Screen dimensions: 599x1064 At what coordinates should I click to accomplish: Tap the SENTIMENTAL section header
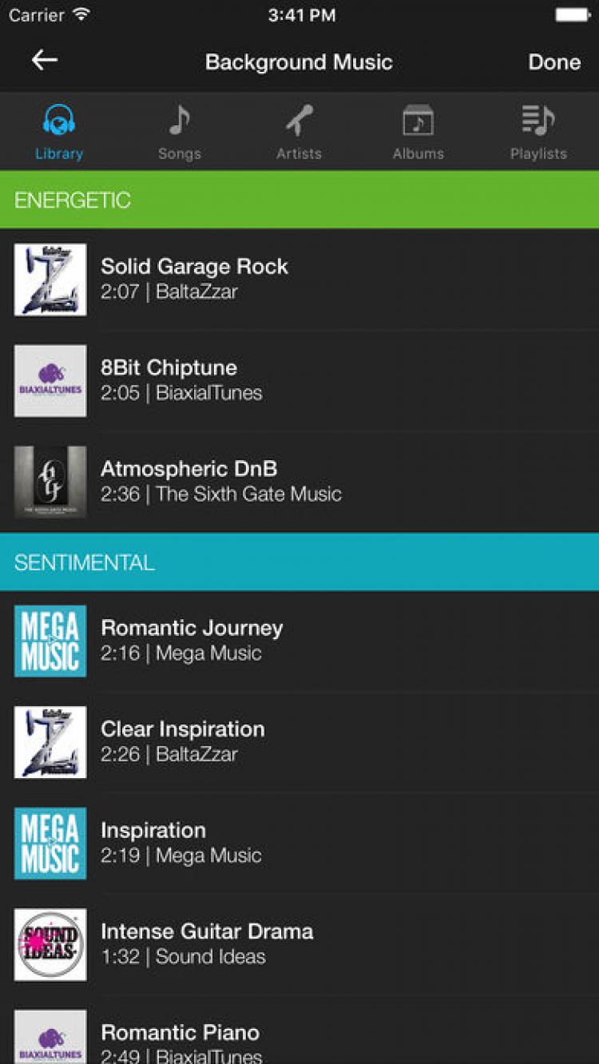pyautogui.click(x=299, y=562)
